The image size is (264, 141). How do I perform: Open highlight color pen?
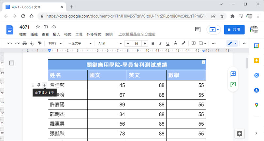pos(183,43)
